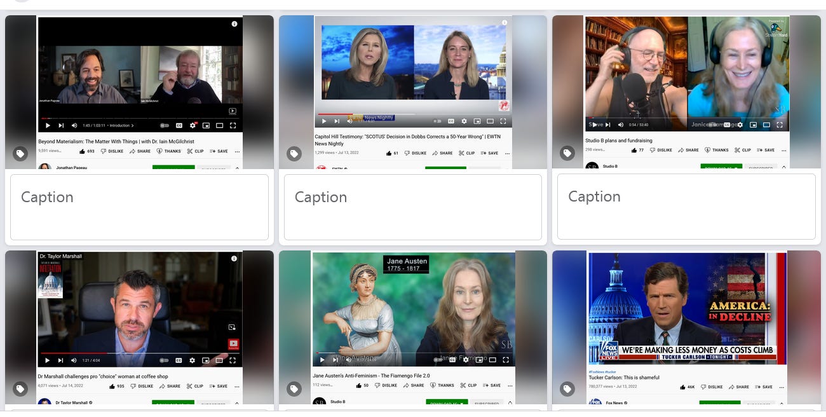This screenshot has width=826, height=417.
Task: Open miniplayer in Beyond Materialism player
Action: tap(207, 125)
